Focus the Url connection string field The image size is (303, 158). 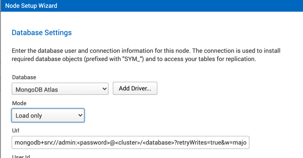click(x=130, y=142)
